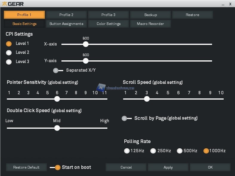Viewport: 235px width, 176px height.
Task: Turn on Scroll by Page toggle
Action: (x=126, y=118)
